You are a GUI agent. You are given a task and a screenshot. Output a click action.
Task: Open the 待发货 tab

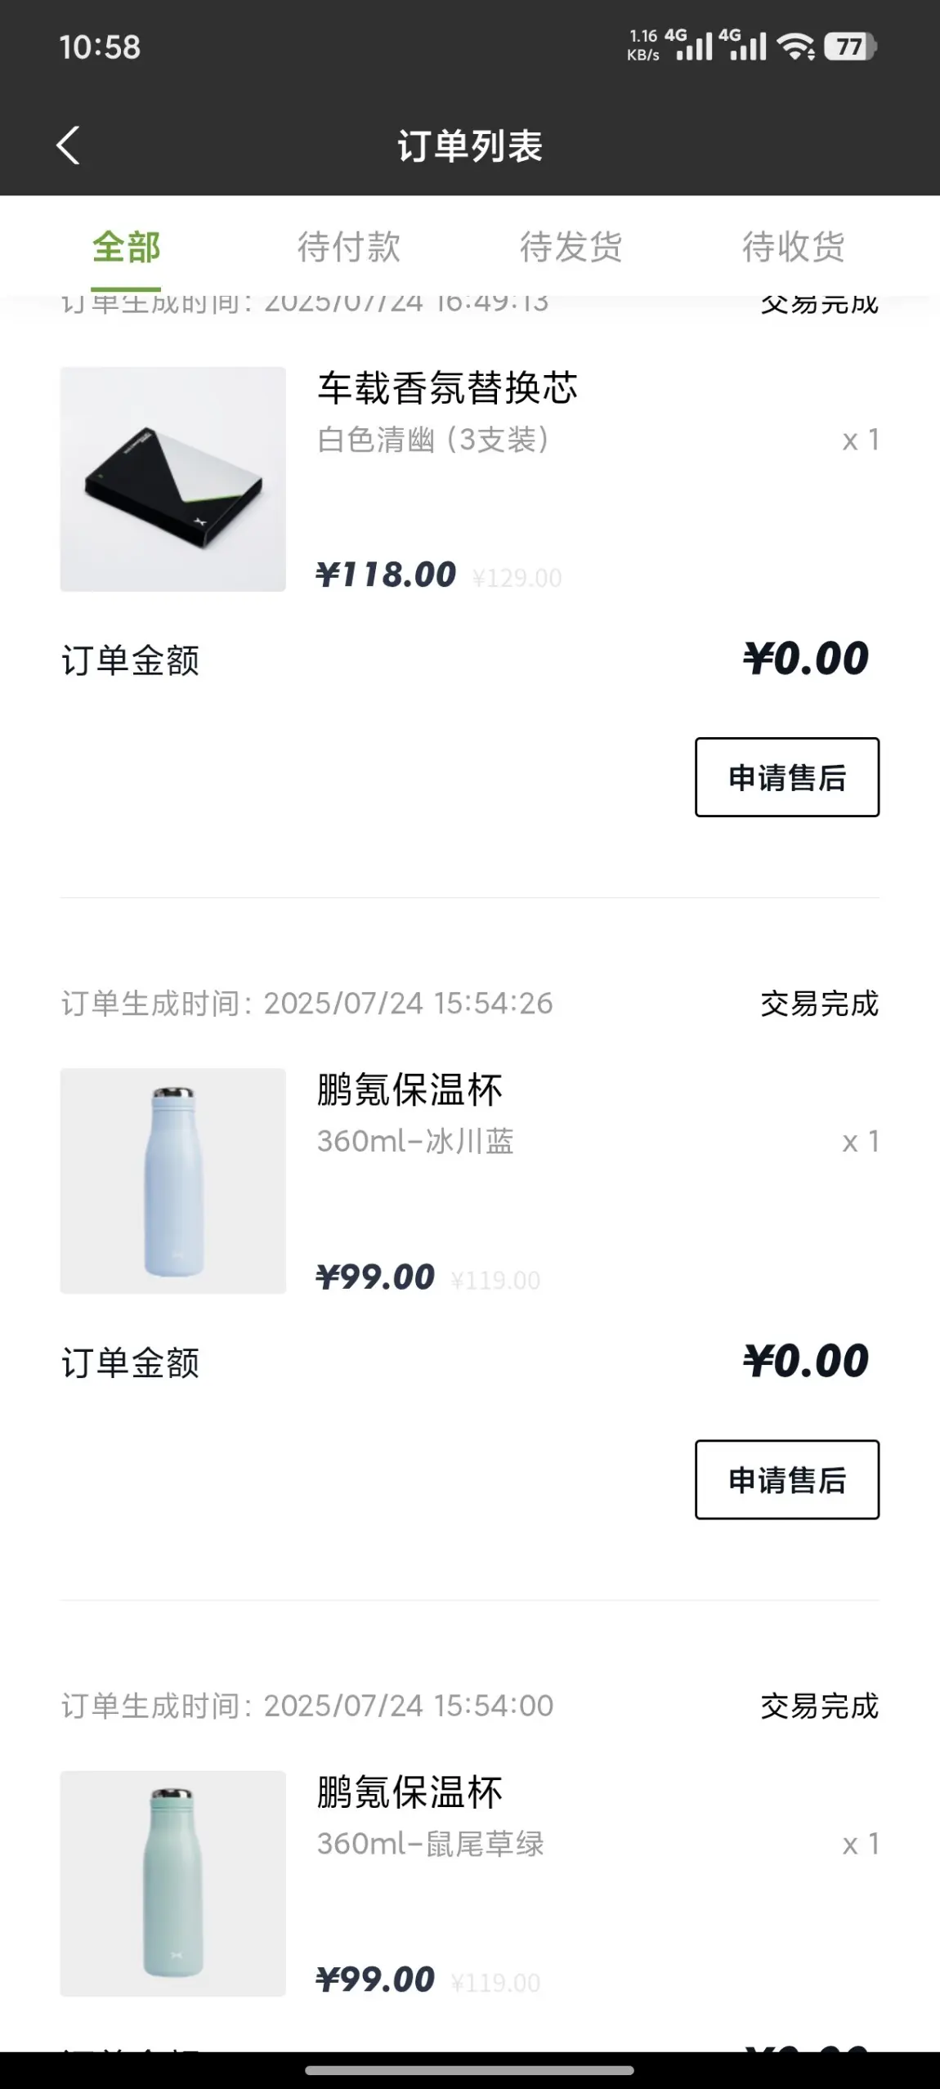[571, 247]
